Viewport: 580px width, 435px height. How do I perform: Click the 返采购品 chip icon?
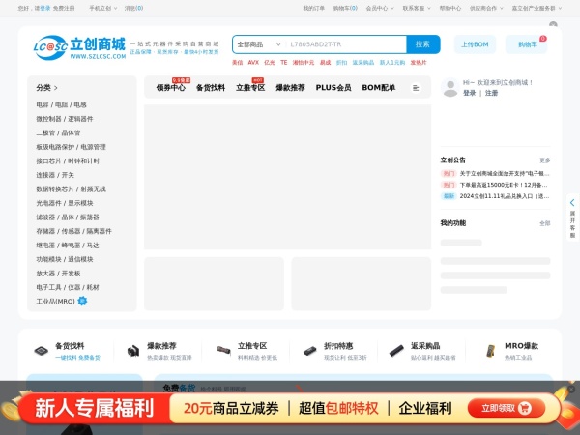(x=396, y=350)
